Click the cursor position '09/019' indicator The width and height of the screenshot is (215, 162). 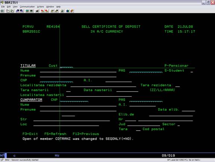[x=168, y=156]
